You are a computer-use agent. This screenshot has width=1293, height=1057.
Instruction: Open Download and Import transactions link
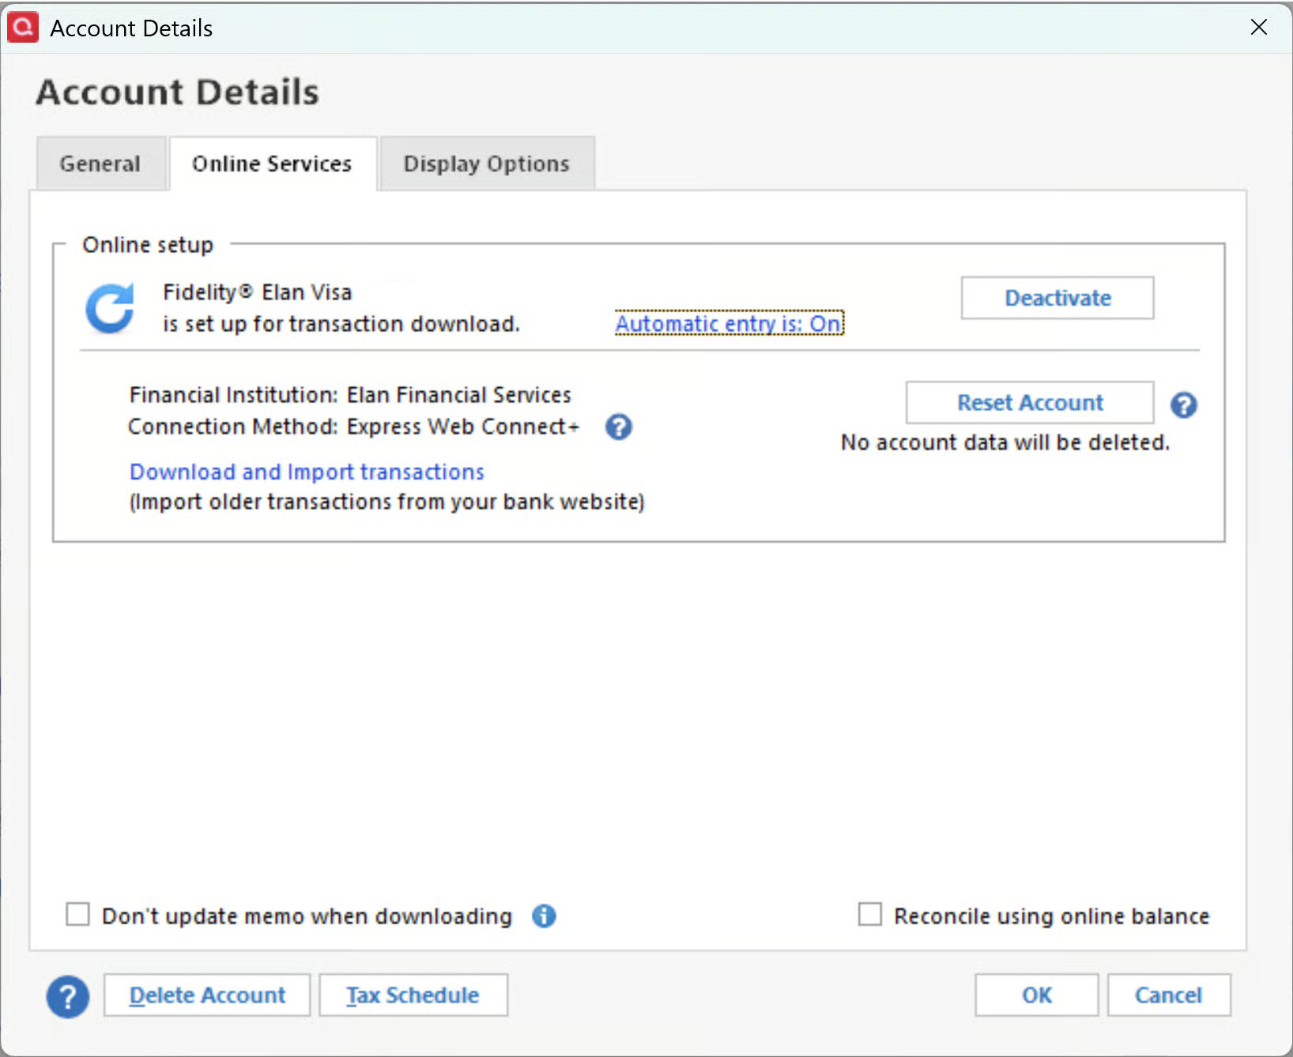(x=307, y=472)
